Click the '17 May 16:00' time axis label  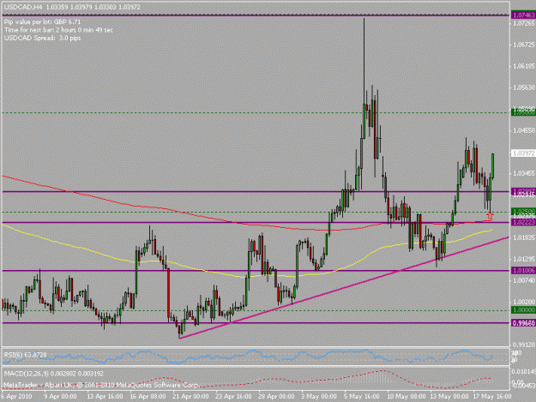pos(492,396)
